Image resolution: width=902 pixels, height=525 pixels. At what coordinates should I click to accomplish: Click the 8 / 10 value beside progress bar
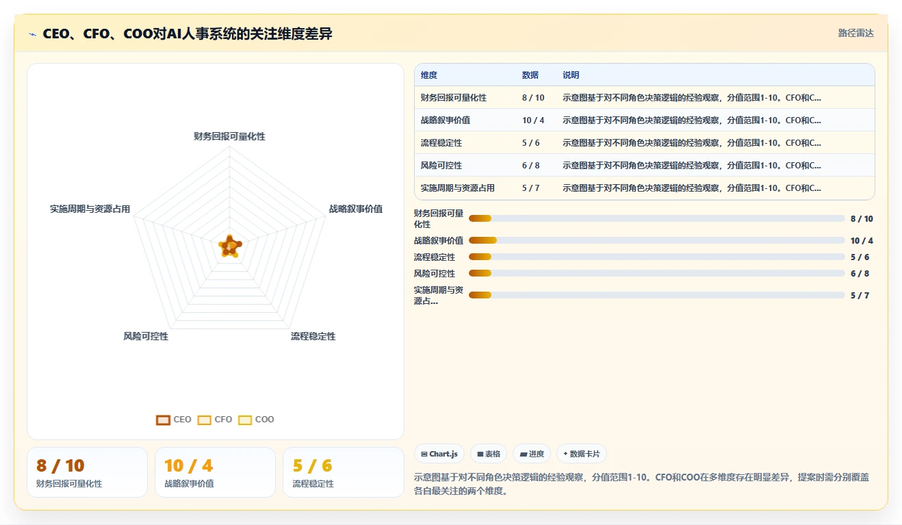coord(862,219)
